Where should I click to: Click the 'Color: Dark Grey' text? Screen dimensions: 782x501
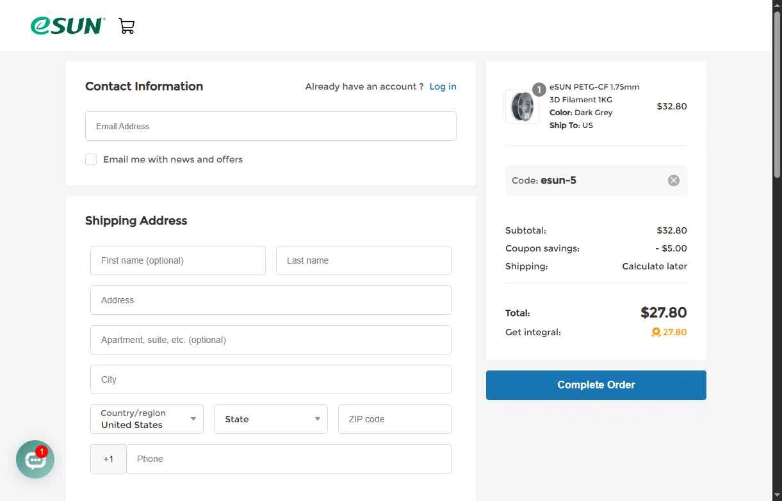581,113
